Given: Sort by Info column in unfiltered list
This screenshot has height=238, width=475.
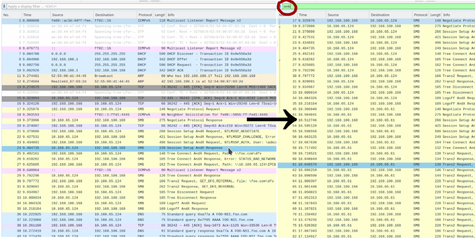Looking at the screenshot, I should [x=221, y=15].
